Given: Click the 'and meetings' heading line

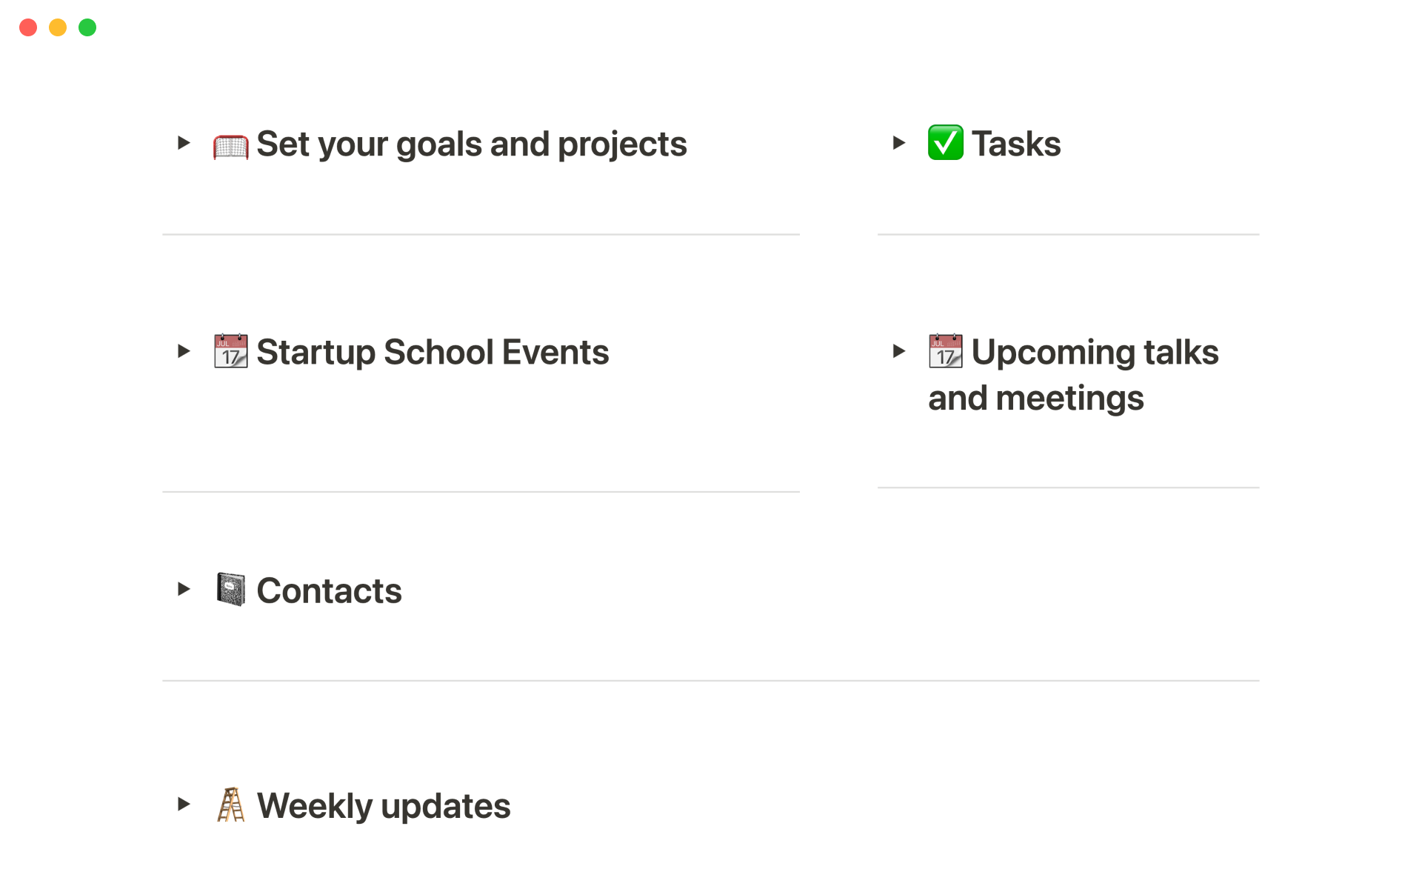Looking at the screenshot, I should pos(1035,399).
